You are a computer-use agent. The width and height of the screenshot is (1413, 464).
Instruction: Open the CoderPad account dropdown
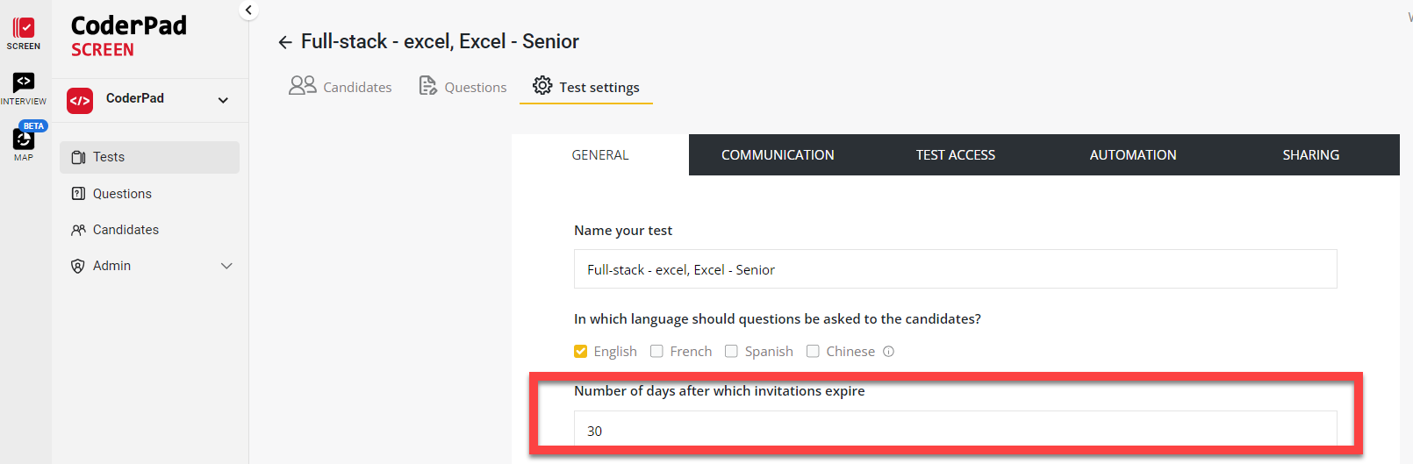coord(223,100)
